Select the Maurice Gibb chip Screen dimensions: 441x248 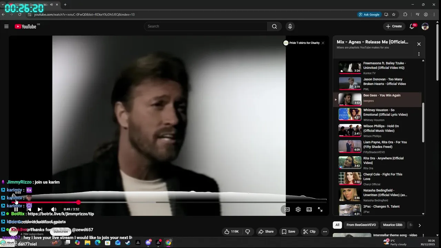coord(392,225)
